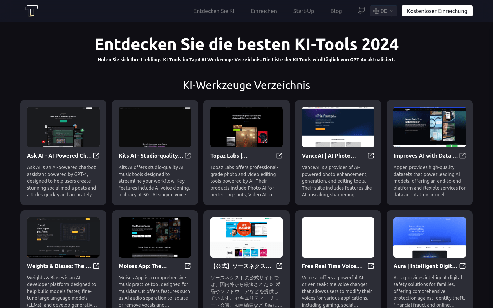Open the GitHub repository icon

(x=362, y=11)
